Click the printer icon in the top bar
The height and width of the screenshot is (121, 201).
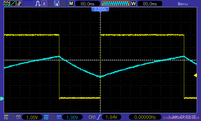(63, 4)
